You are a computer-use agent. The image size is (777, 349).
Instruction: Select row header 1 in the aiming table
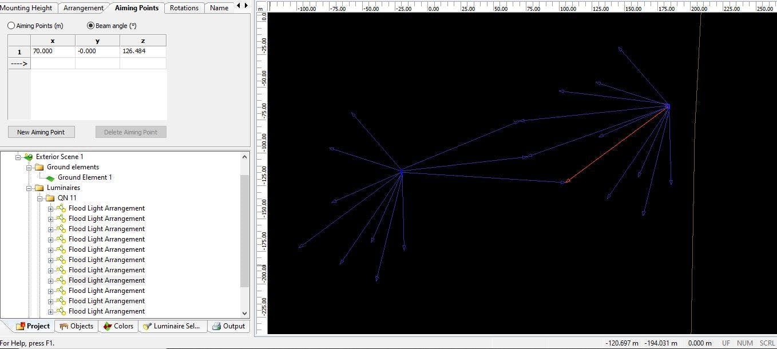click(x=19, y=51)
